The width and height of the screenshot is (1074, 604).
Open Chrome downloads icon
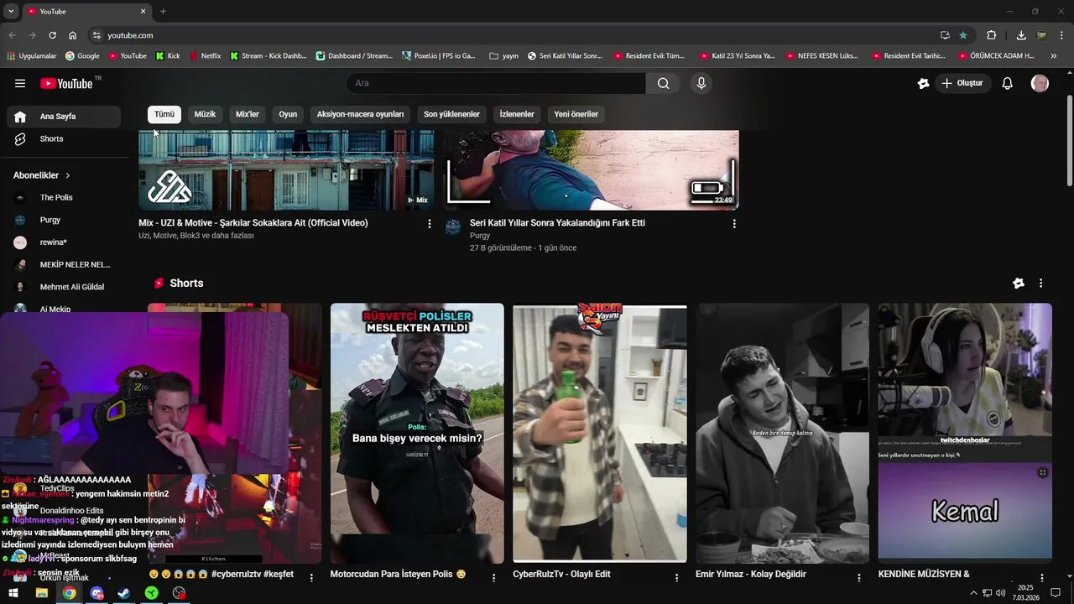coord(1021,35)
